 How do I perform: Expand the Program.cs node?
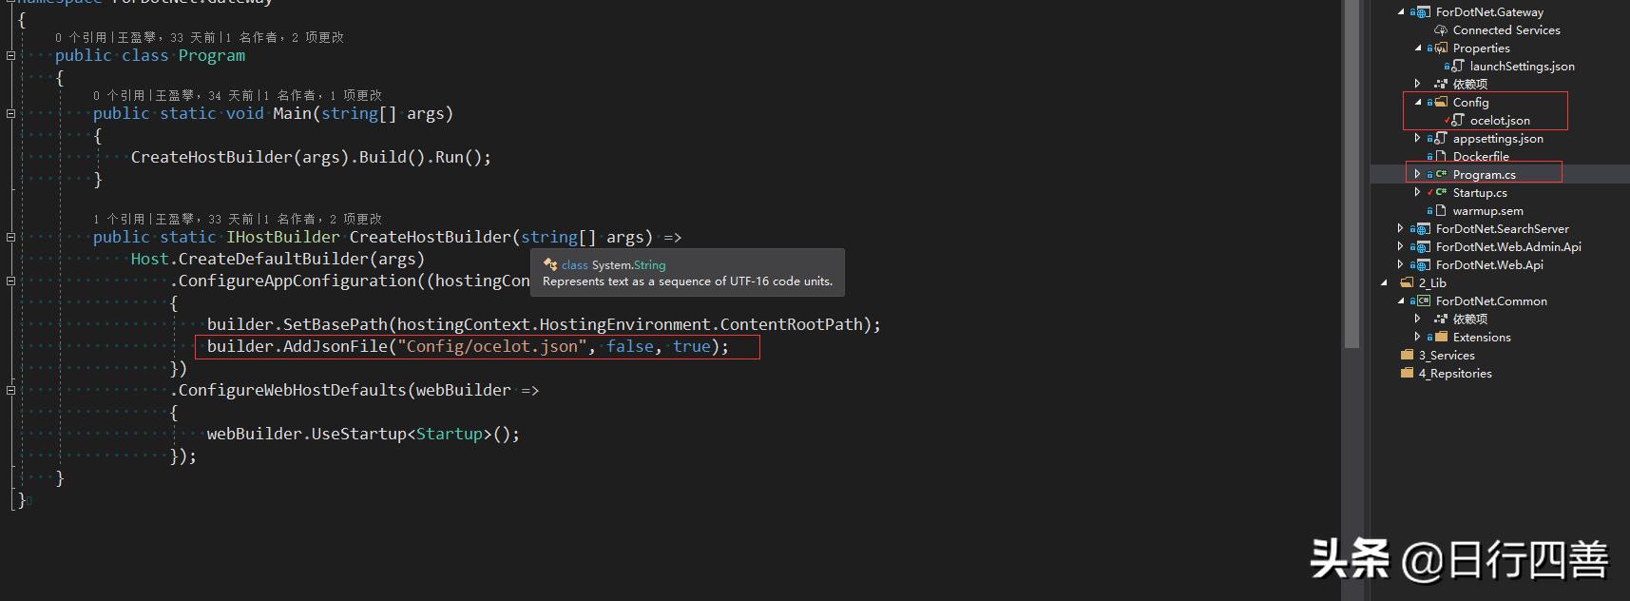point(1418,175)
